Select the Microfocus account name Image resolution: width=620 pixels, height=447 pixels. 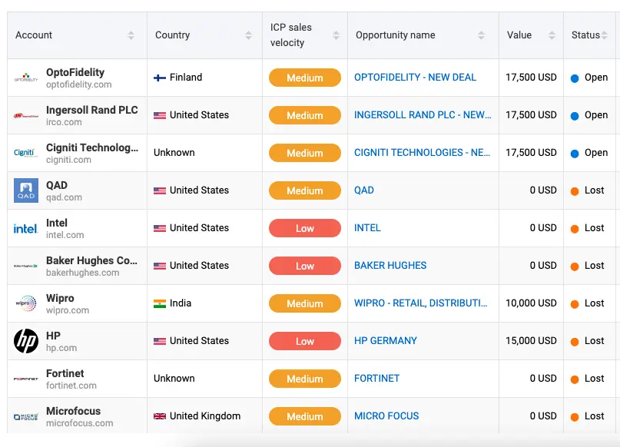tap(74, 411)
